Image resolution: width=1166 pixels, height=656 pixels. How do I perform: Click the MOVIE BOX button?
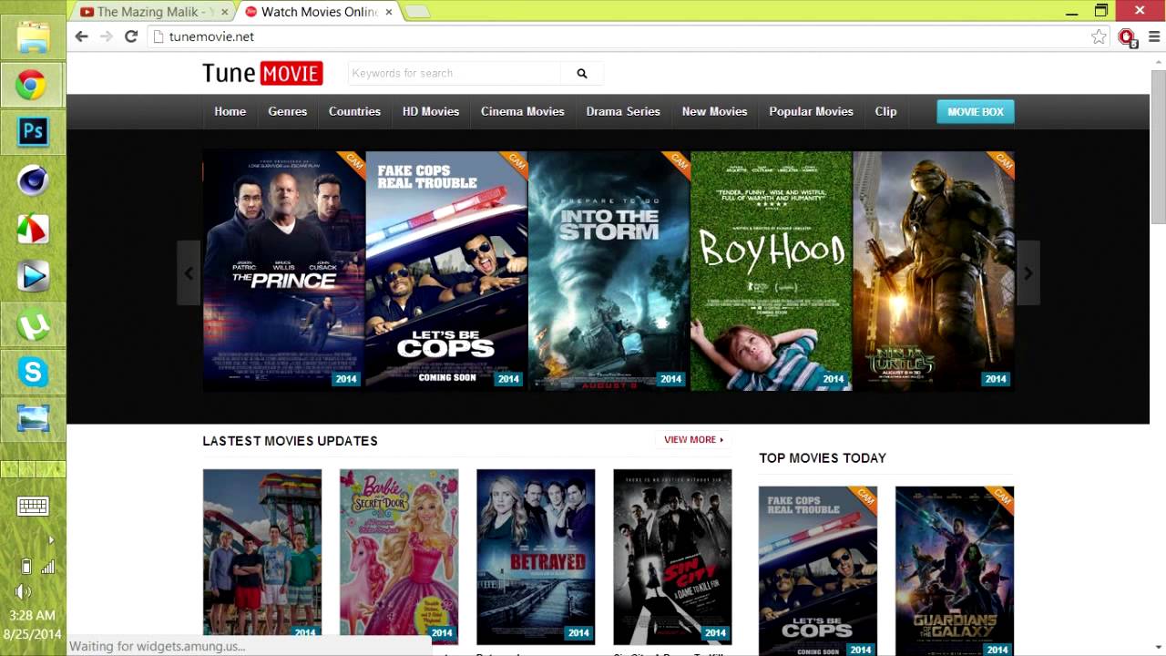click(x=976, y=111)
